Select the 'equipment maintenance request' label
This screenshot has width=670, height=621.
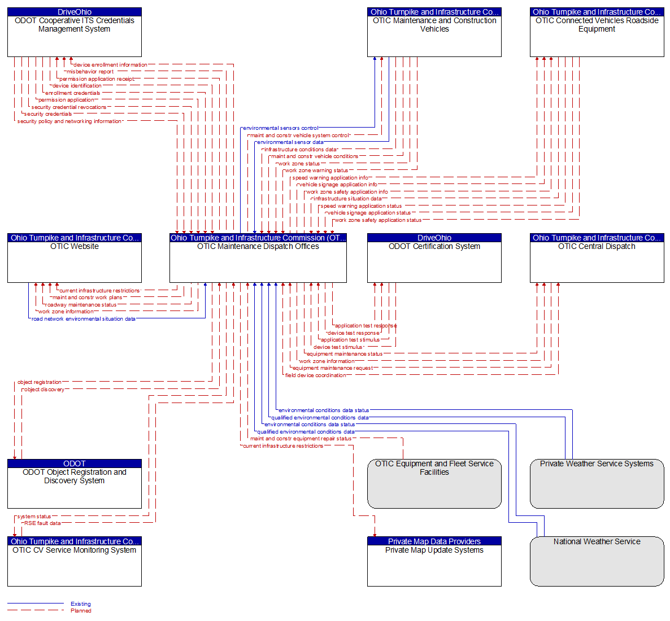(333, 368)
